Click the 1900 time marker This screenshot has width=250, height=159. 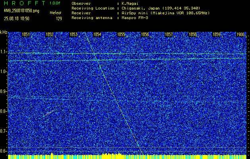pos(240,34)
